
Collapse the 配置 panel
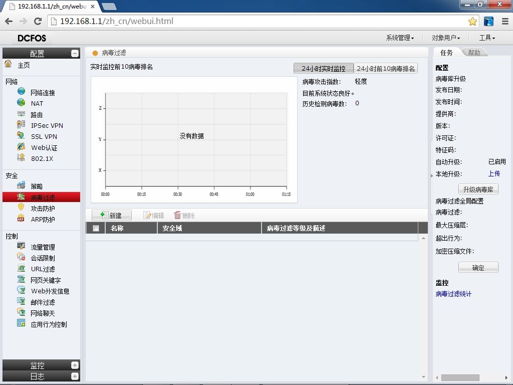tap(75, 53)
